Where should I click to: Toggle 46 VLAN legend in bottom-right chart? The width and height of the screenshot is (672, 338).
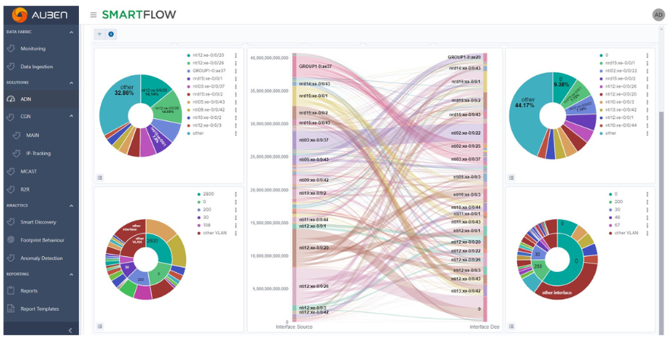(614, 218)
